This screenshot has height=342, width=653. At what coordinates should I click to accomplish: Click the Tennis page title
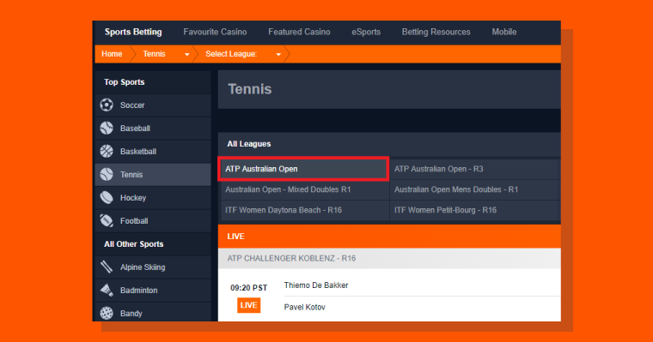pyautogui.click(x=250, y=89)
